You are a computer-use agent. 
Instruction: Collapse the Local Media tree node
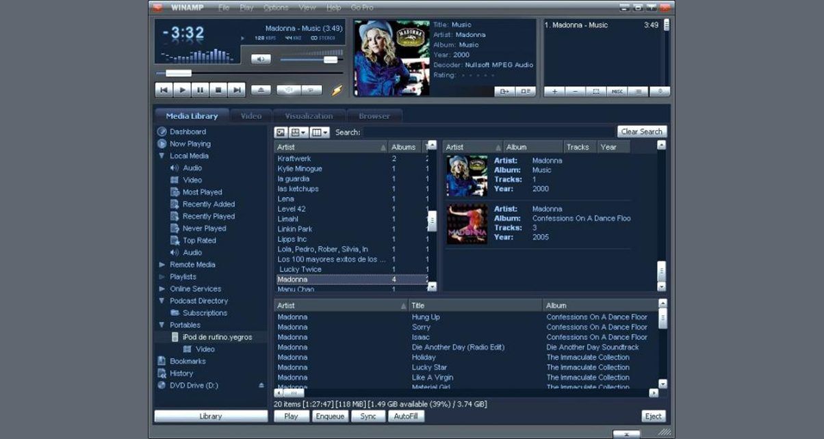pyautogui.click(x=162, y=156)
